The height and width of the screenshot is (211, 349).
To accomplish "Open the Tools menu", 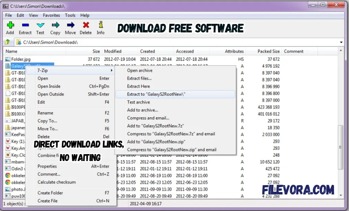I will [70, 15].
